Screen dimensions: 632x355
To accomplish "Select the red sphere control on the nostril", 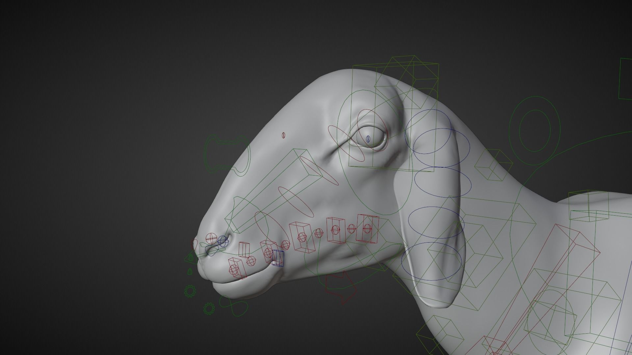I will click(211, 238).
